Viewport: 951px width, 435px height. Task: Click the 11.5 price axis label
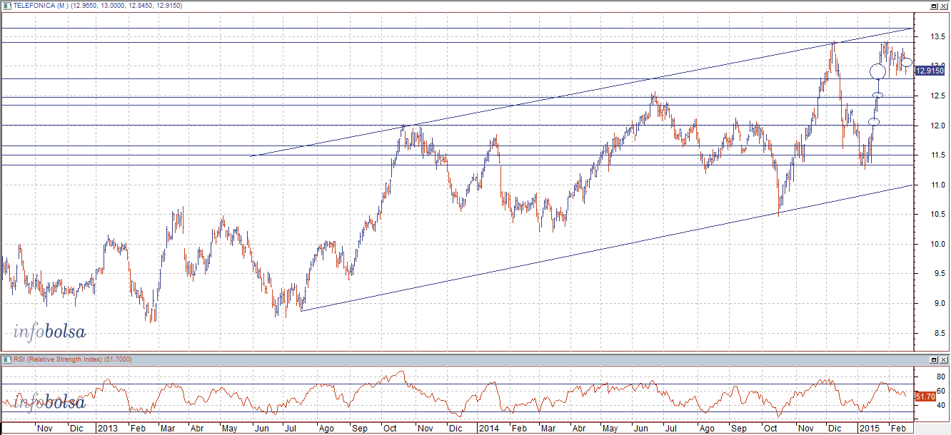click(x=938, y=155)
